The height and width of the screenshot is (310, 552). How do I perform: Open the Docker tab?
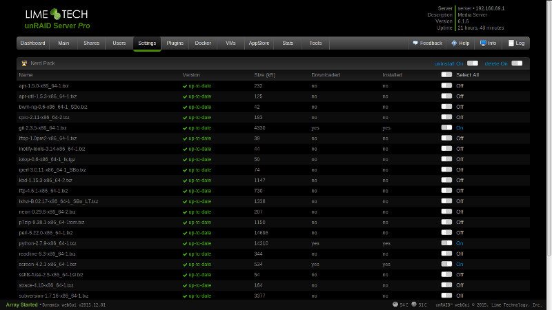pyautogui.click(x=203, y=43)
